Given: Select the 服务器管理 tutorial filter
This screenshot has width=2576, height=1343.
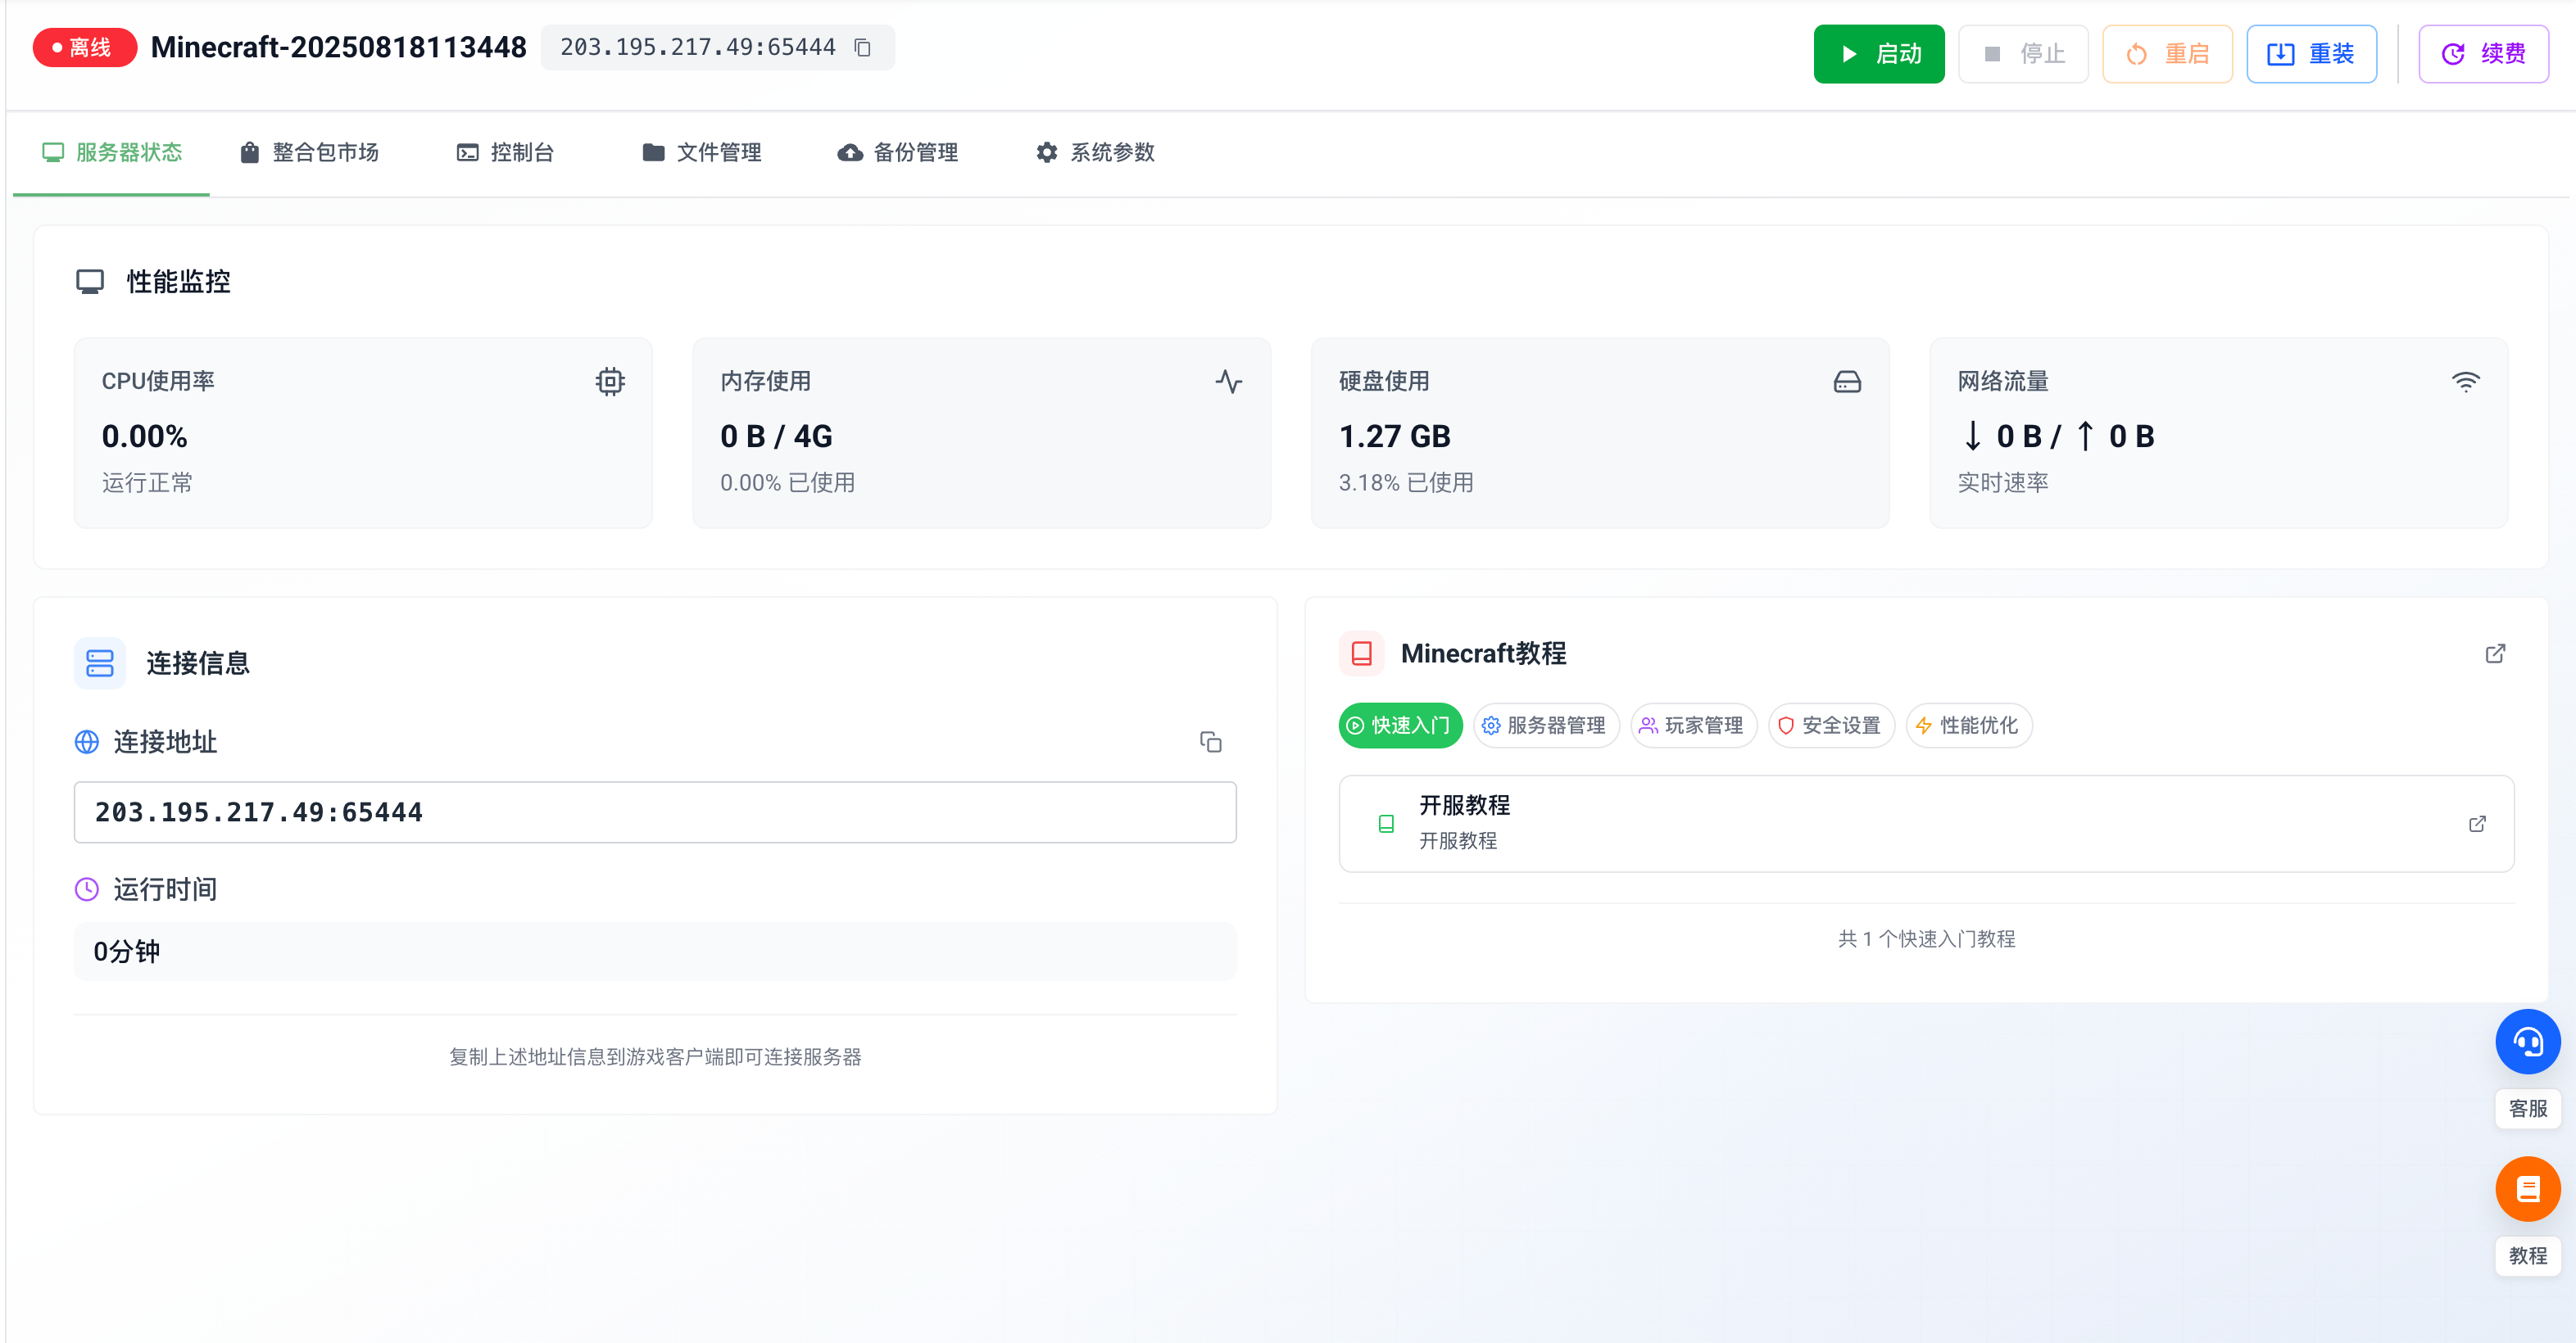Looking at the screenshot, I should click(x=1545, y=726).
